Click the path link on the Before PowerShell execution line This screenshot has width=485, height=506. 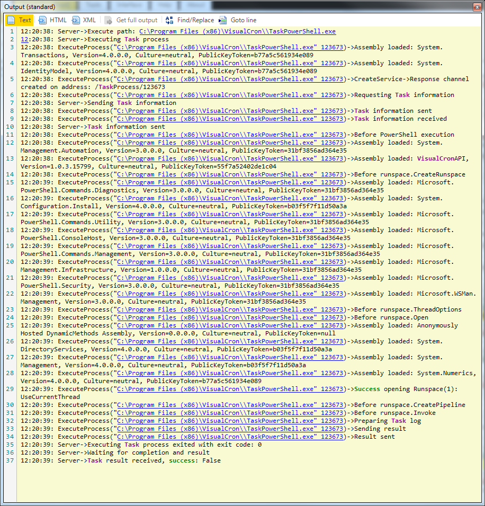(231, 135)
